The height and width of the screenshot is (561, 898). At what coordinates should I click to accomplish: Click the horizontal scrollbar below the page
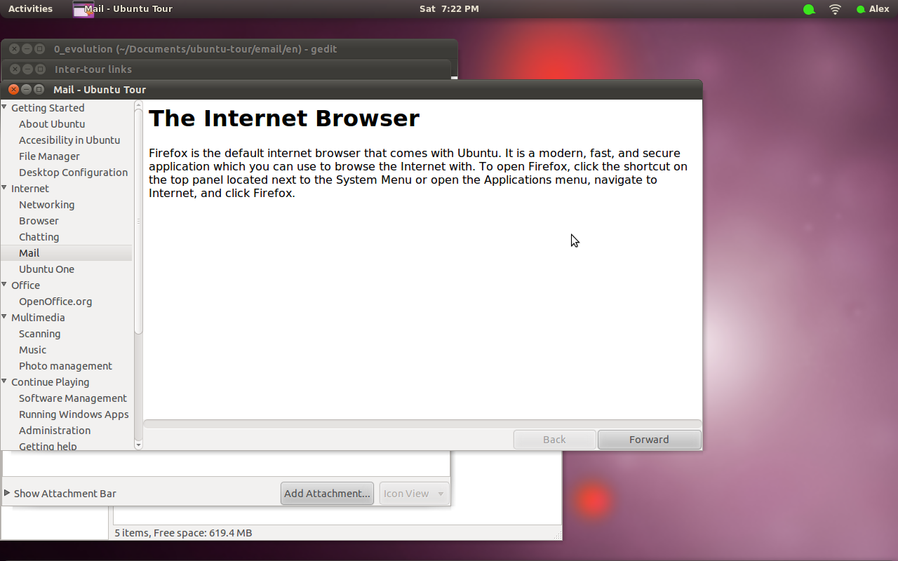click(422, 424)
